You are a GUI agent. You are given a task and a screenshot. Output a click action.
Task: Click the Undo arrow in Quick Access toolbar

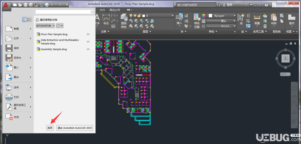(51, 5)
